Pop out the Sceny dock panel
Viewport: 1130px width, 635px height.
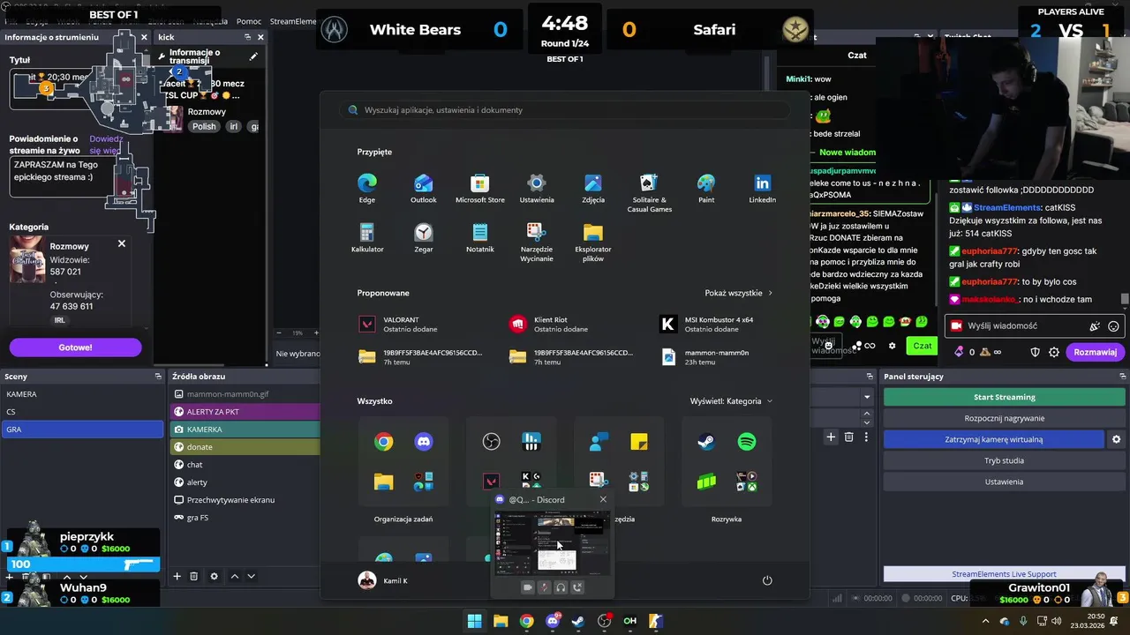(x=160, y=377)
